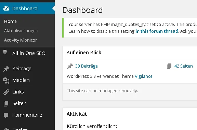The width and height of the screenshot is (197, 130).
Task: Click the Dashboard page heading
Action: coord(82,10)
